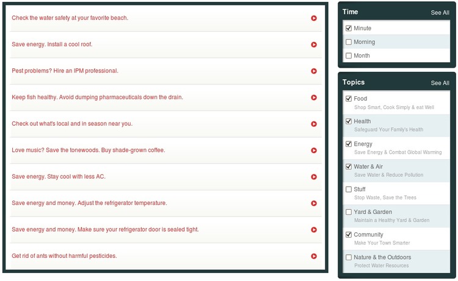458x281 pixels.
Task: Tick the Yard & Garden topic checkbox
Action: 349,212
